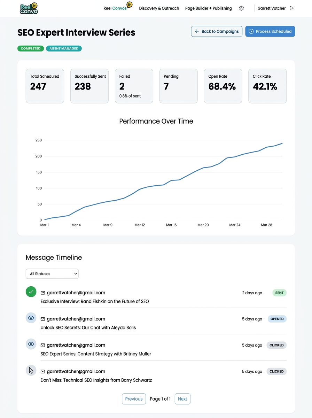Open Reel Convos navigation menu

click(115, 8)
